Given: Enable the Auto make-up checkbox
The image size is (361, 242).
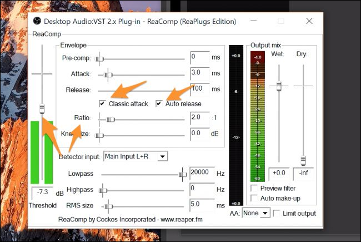Looking at the screenshot, I should (254, 198).
